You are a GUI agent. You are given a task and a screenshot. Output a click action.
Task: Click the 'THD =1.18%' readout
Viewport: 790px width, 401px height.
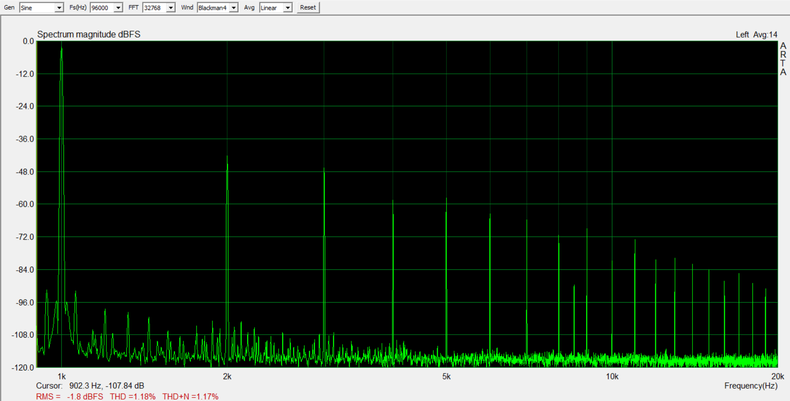[133, 397]
